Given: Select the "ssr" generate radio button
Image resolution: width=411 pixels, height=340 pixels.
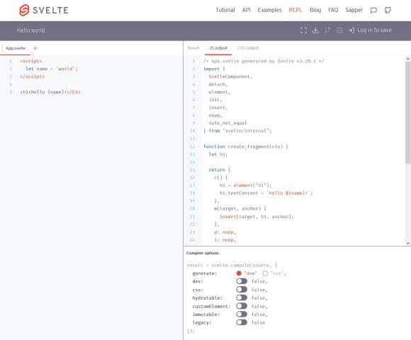Looking at the screenshot, I should coord(265,273).
